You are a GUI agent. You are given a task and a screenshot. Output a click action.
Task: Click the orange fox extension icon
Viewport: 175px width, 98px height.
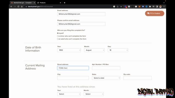139,7
